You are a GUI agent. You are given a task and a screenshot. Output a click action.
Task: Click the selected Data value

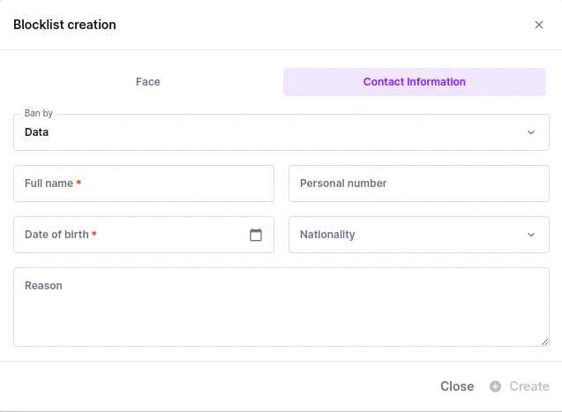pos(37,132)
